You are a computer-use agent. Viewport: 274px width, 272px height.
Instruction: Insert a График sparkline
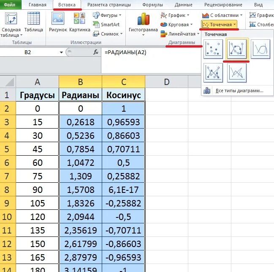pos(261,15)
